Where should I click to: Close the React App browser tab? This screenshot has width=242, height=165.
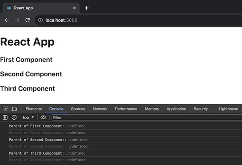pyautogui.click(x=74, y=8)
